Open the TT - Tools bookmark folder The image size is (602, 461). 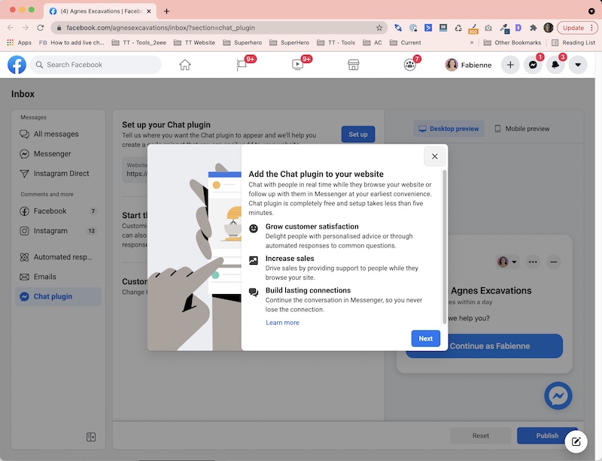tap(336, 43)
